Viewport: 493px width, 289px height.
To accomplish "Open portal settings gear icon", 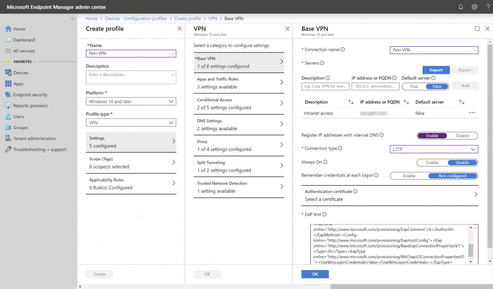I will point(475,7).
